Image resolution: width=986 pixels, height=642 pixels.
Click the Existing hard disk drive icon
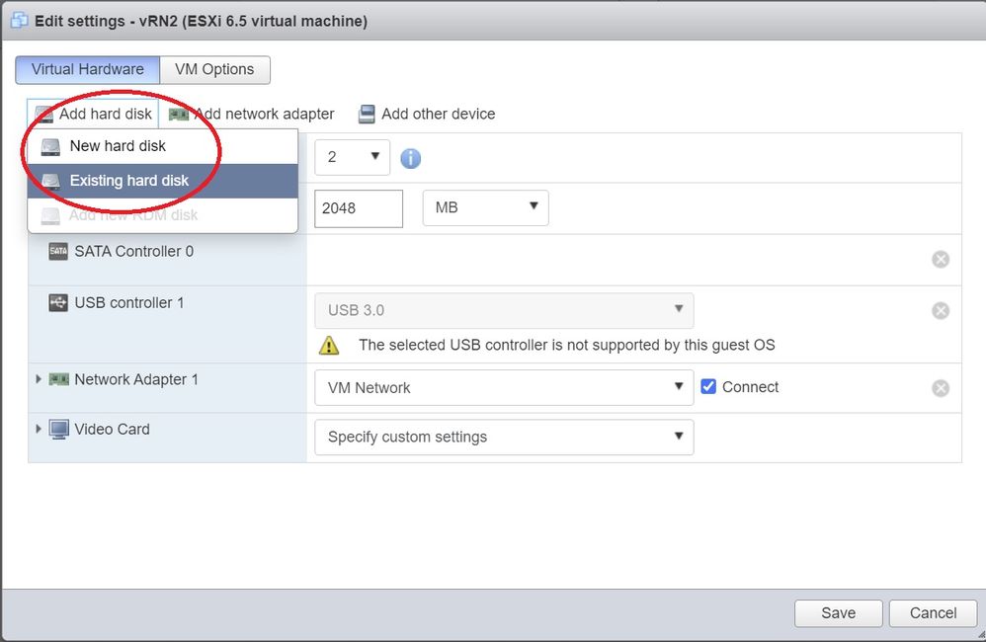pyautogui.click(x=50, y=181)
